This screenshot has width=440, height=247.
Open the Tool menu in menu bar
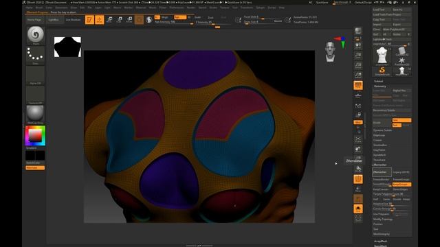coord(234,8)
